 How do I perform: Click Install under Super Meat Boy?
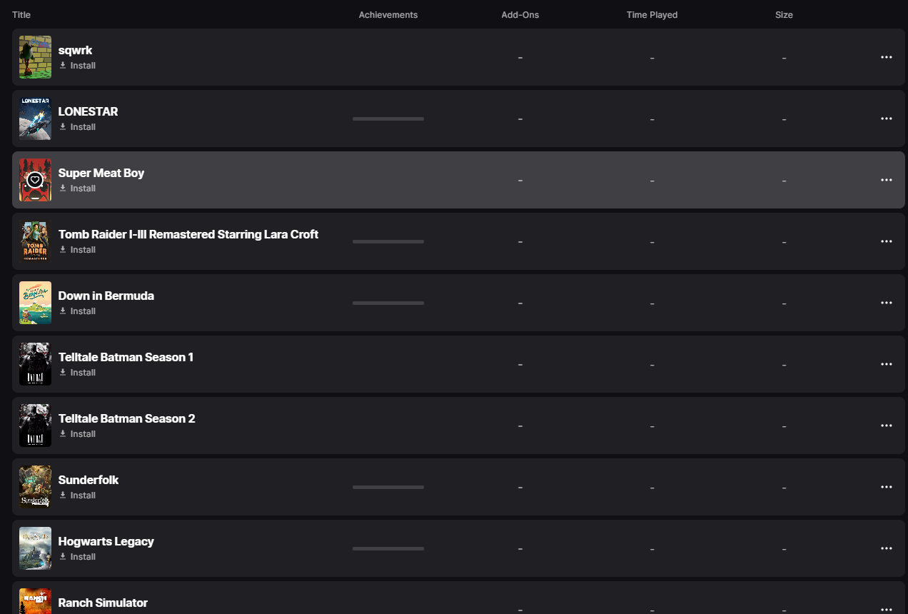pos(77,188)
